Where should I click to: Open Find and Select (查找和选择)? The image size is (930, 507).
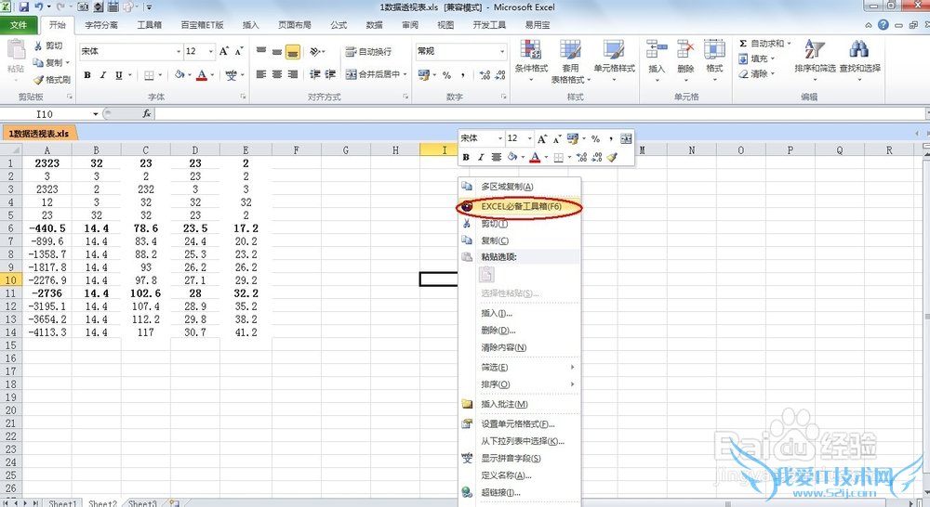(860, 58)
